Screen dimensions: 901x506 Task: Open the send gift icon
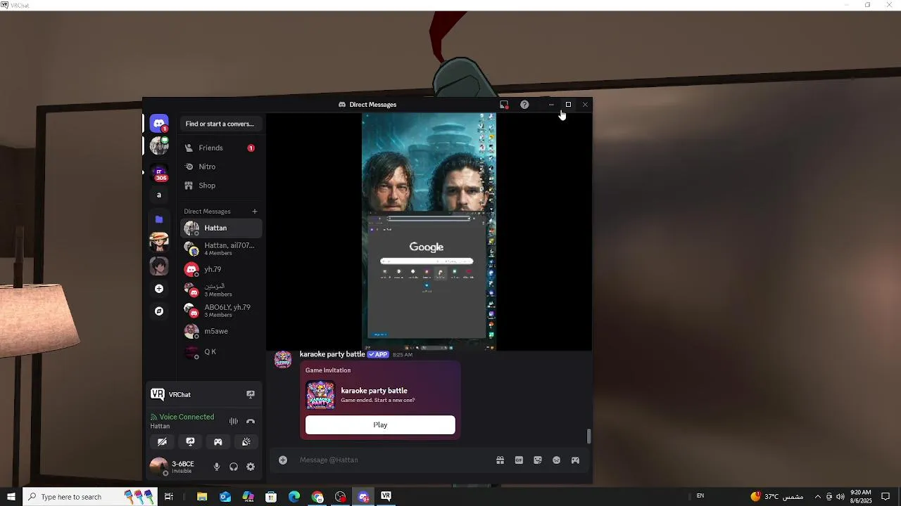(500, 460)
